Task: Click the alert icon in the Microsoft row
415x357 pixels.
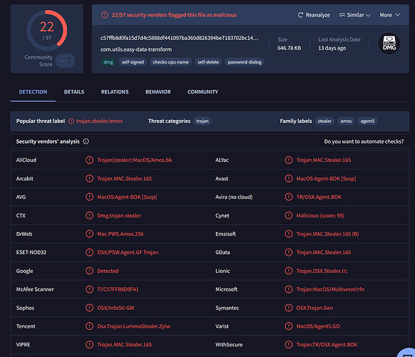Action: click(289, 289)
